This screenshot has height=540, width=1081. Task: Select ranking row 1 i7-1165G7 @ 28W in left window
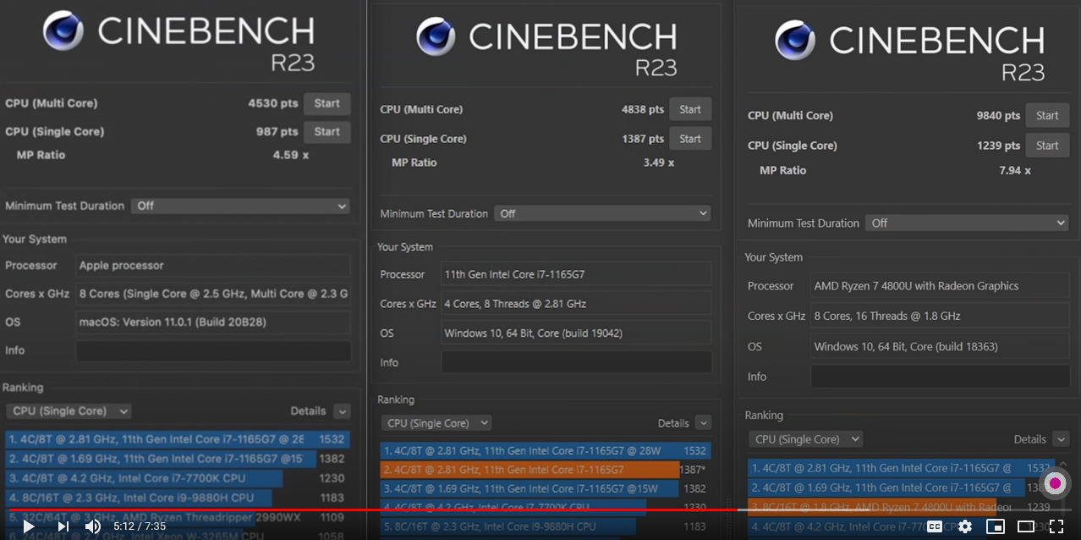point(178,439)
